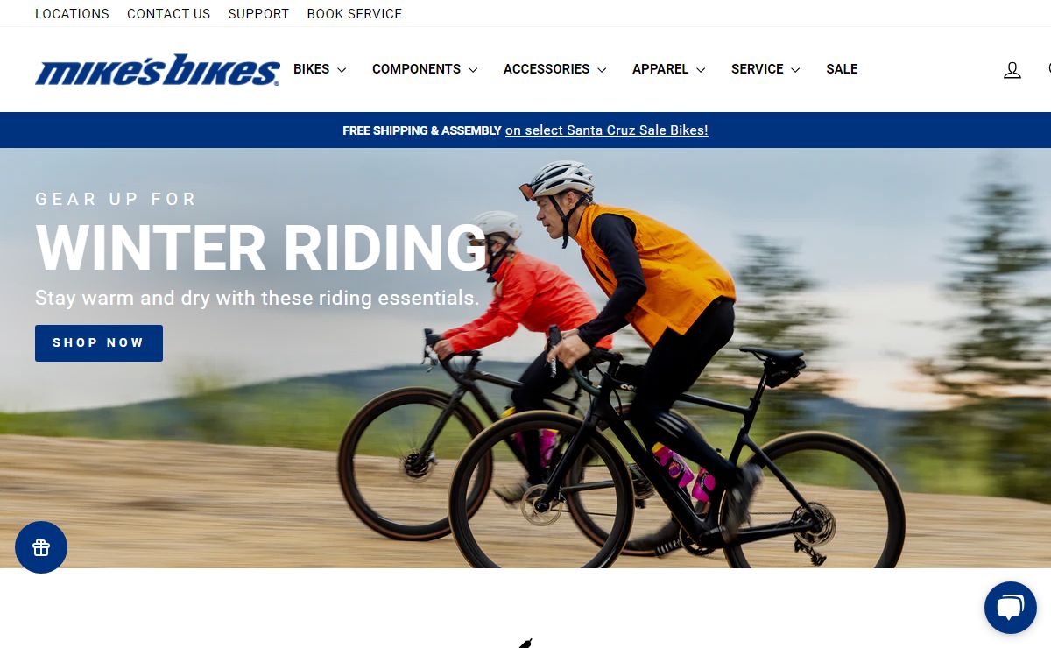This screenshot has height=648, width=1051.
Task: Go to the Locations page
Action: tap(72, 14)
